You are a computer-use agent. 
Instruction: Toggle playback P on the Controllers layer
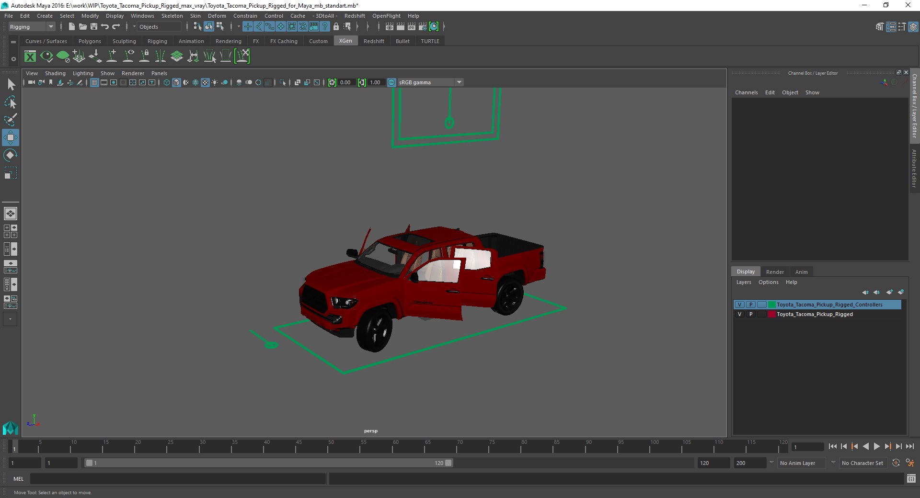[751, 305]
